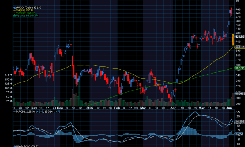Click the '360' price axis label
Screen dimensions: 245x147
coord(238,65)
